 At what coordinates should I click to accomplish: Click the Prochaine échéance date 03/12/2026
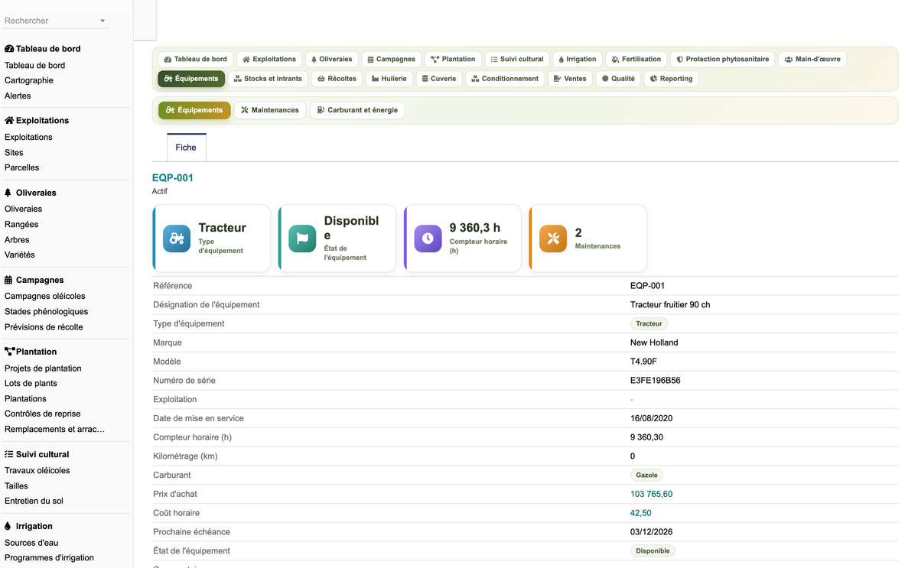pos(651,531)
